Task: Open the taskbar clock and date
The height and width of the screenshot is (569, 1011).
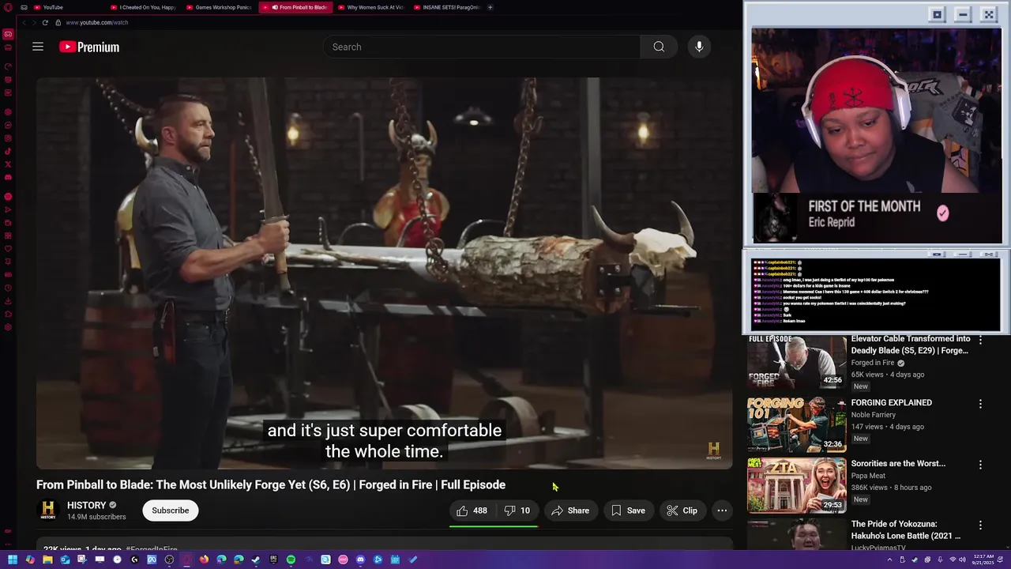Action: (x=983, y=560)
